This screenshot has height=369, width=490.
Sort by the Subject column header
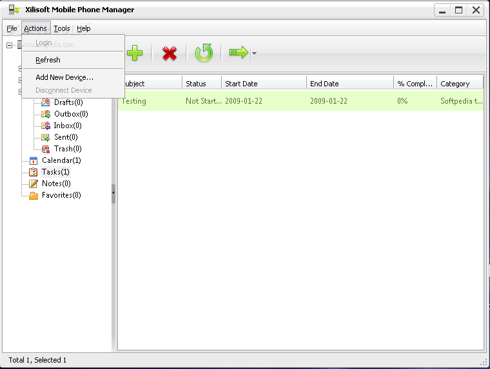153,84
